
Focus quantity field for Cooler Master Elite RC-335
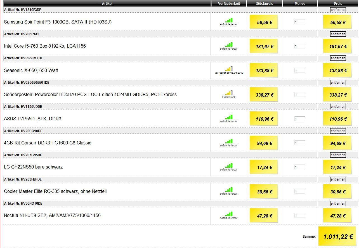pyautogui.click(x=300, y=191)
